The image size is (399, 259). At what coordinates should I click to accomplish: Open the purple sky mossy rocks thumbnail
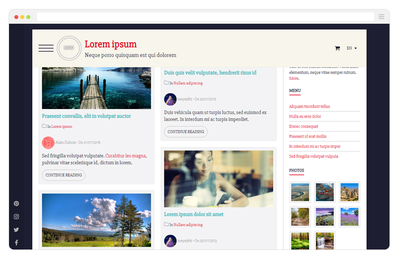coord(325,217)
